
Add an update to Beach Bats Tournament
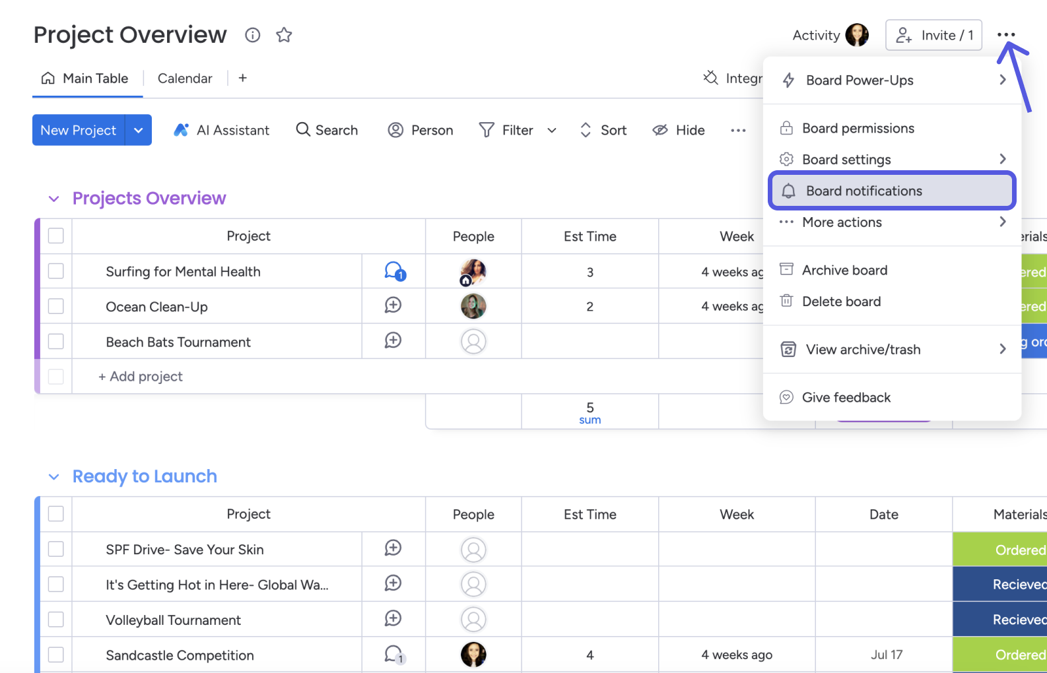(393, 340)
